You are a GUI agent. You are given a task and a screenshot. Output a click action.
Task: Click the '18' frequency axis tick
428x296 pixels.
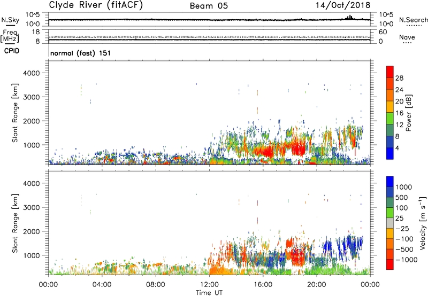[x=36, y=32]
